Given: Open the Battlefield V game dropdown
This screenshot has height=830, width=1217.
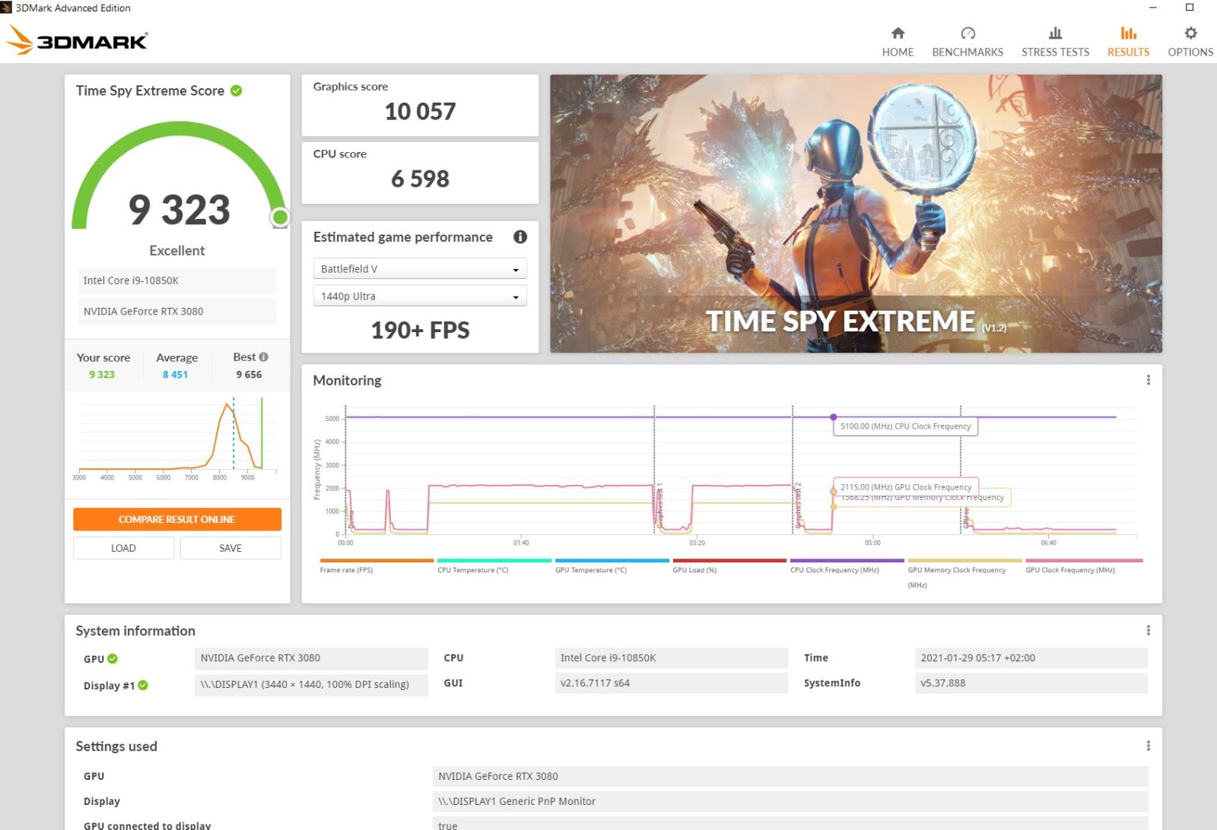Looking at the screenshot, I should click(x=420, y=268).
